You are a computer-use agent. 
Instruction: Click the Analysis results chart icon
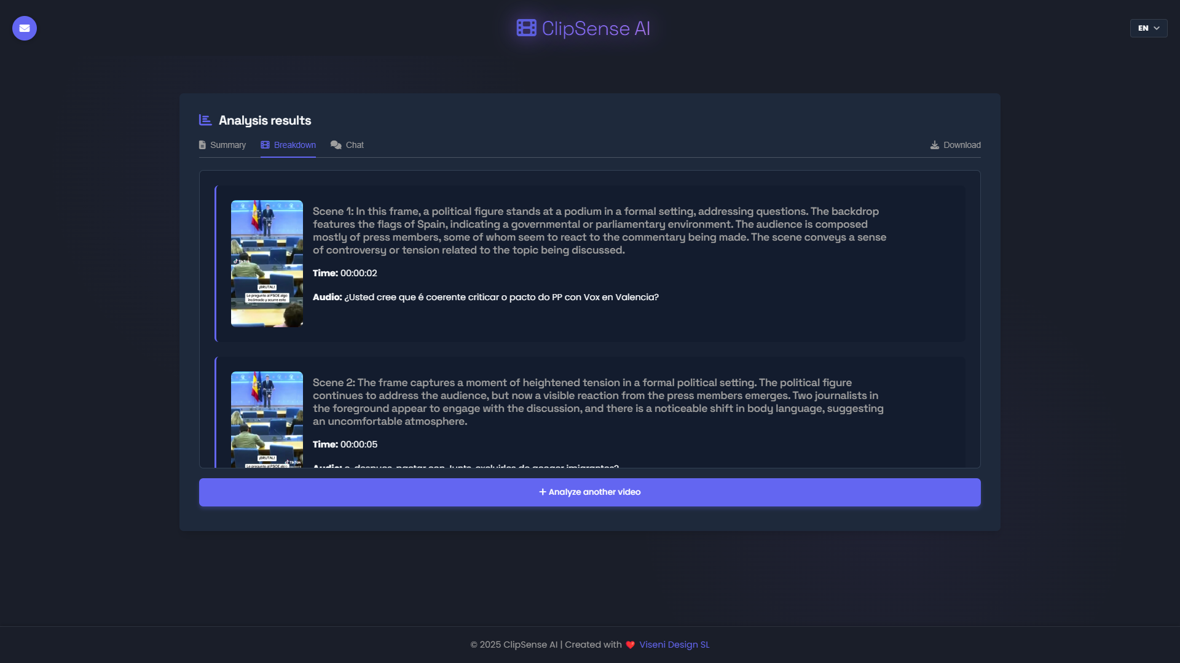point(205,120)
